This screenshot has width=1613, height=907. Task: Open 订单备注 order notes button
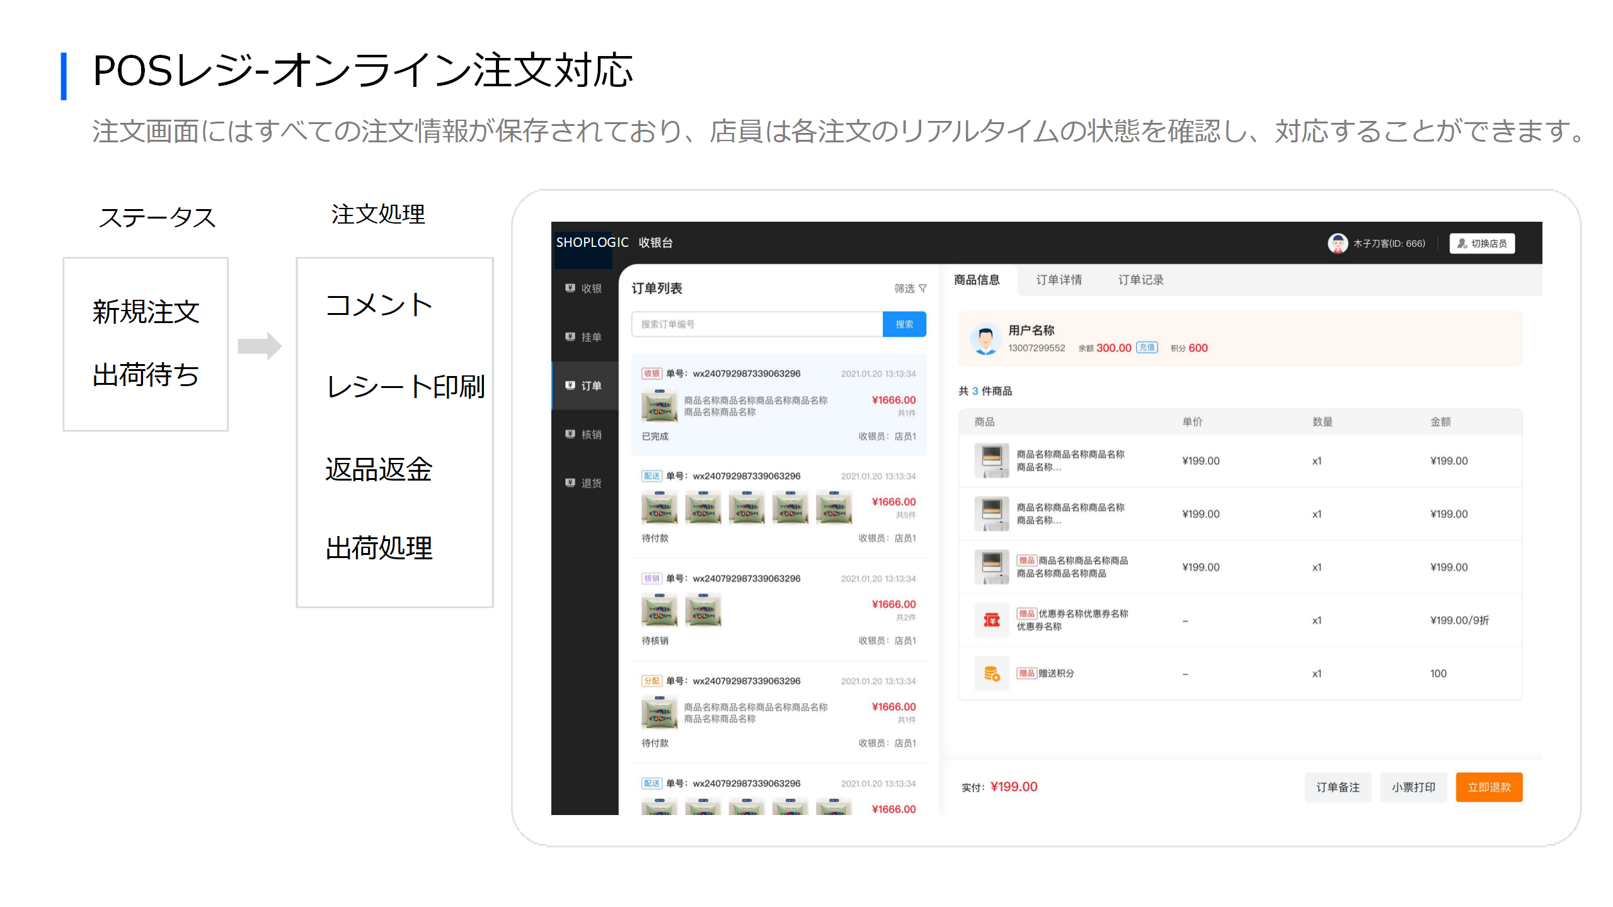(1337, 787)
